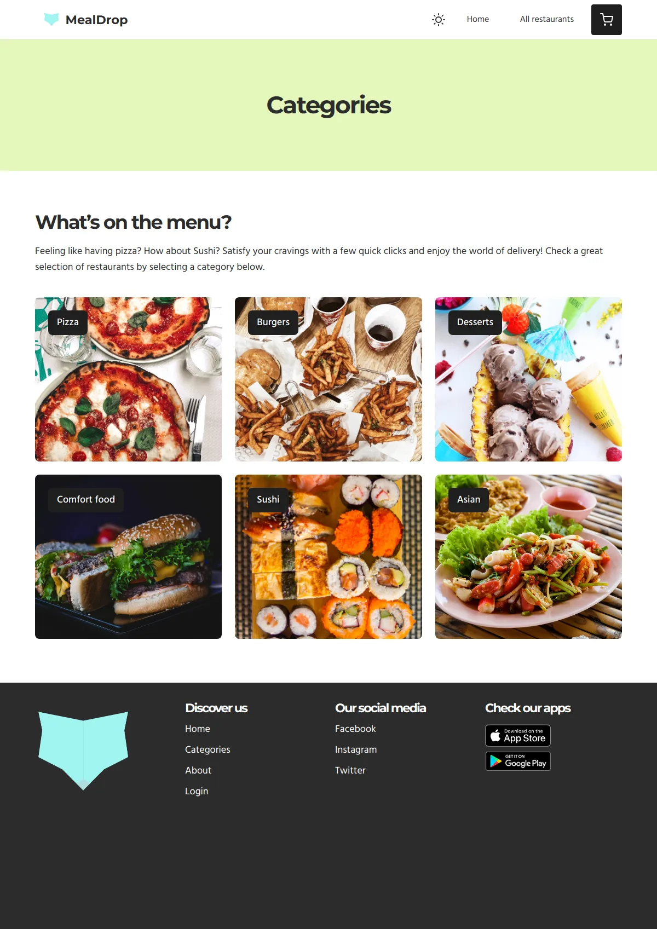Click the Login link in footer

coord(197,791)
